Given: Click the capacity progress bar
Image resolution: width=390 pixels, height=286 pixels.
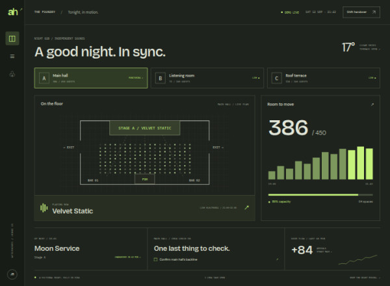Looking at the screenshot, I should [320, 195].
